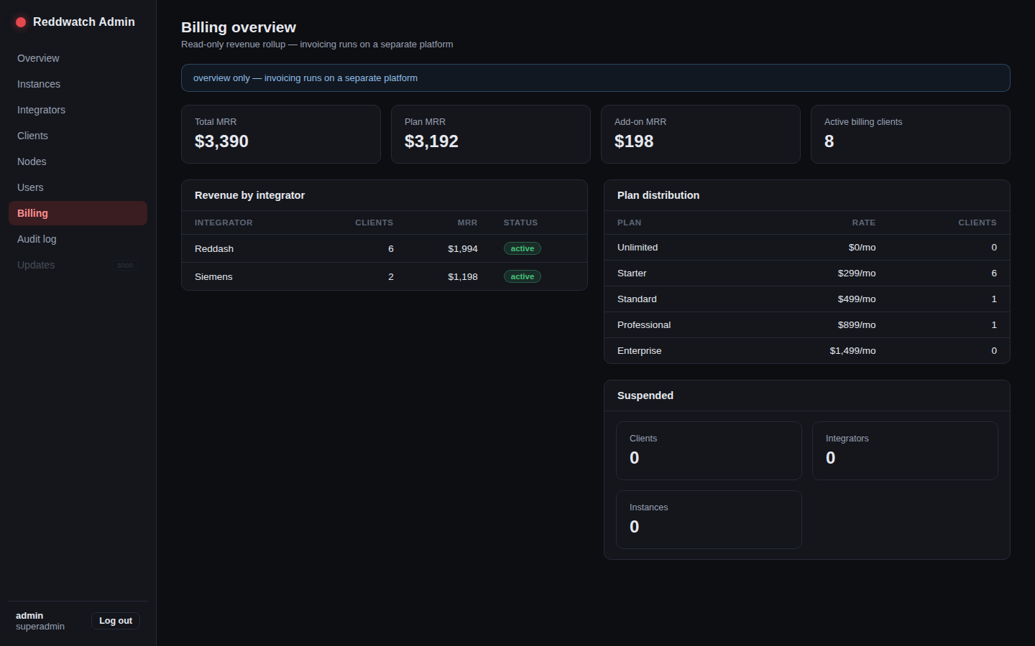Open the Integrators section
The image size is (1035, 646).
[x=78, y=110]
